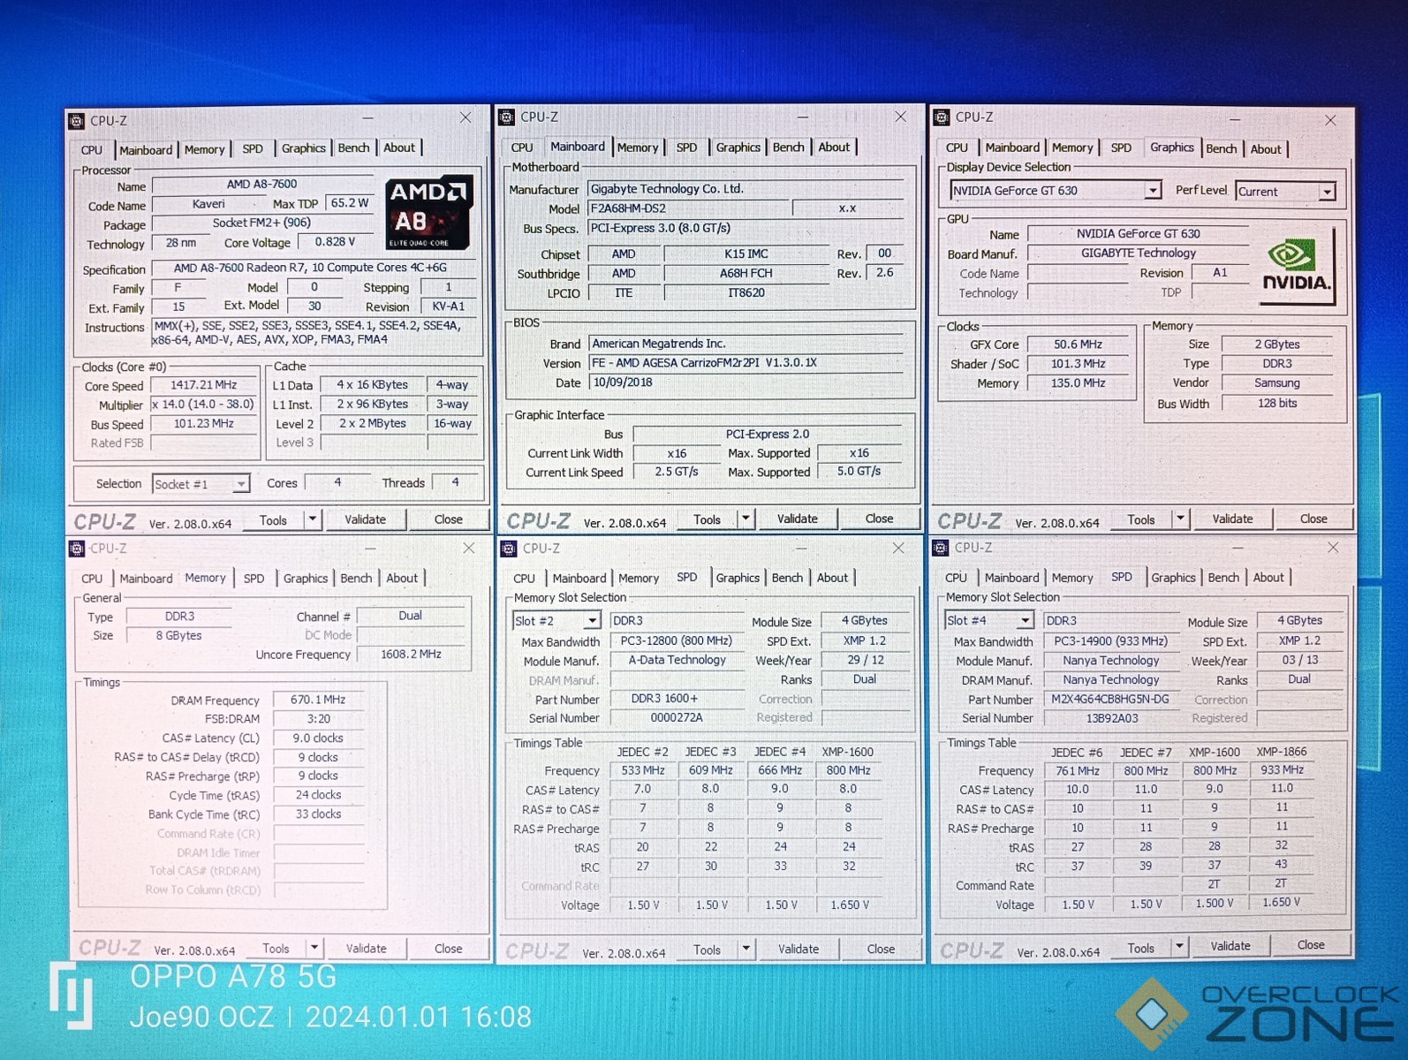Click CPU-Z title icon of Slot #4 SPD window
This screenshot has width=1408, height=1060.
(x=941, y=548)
